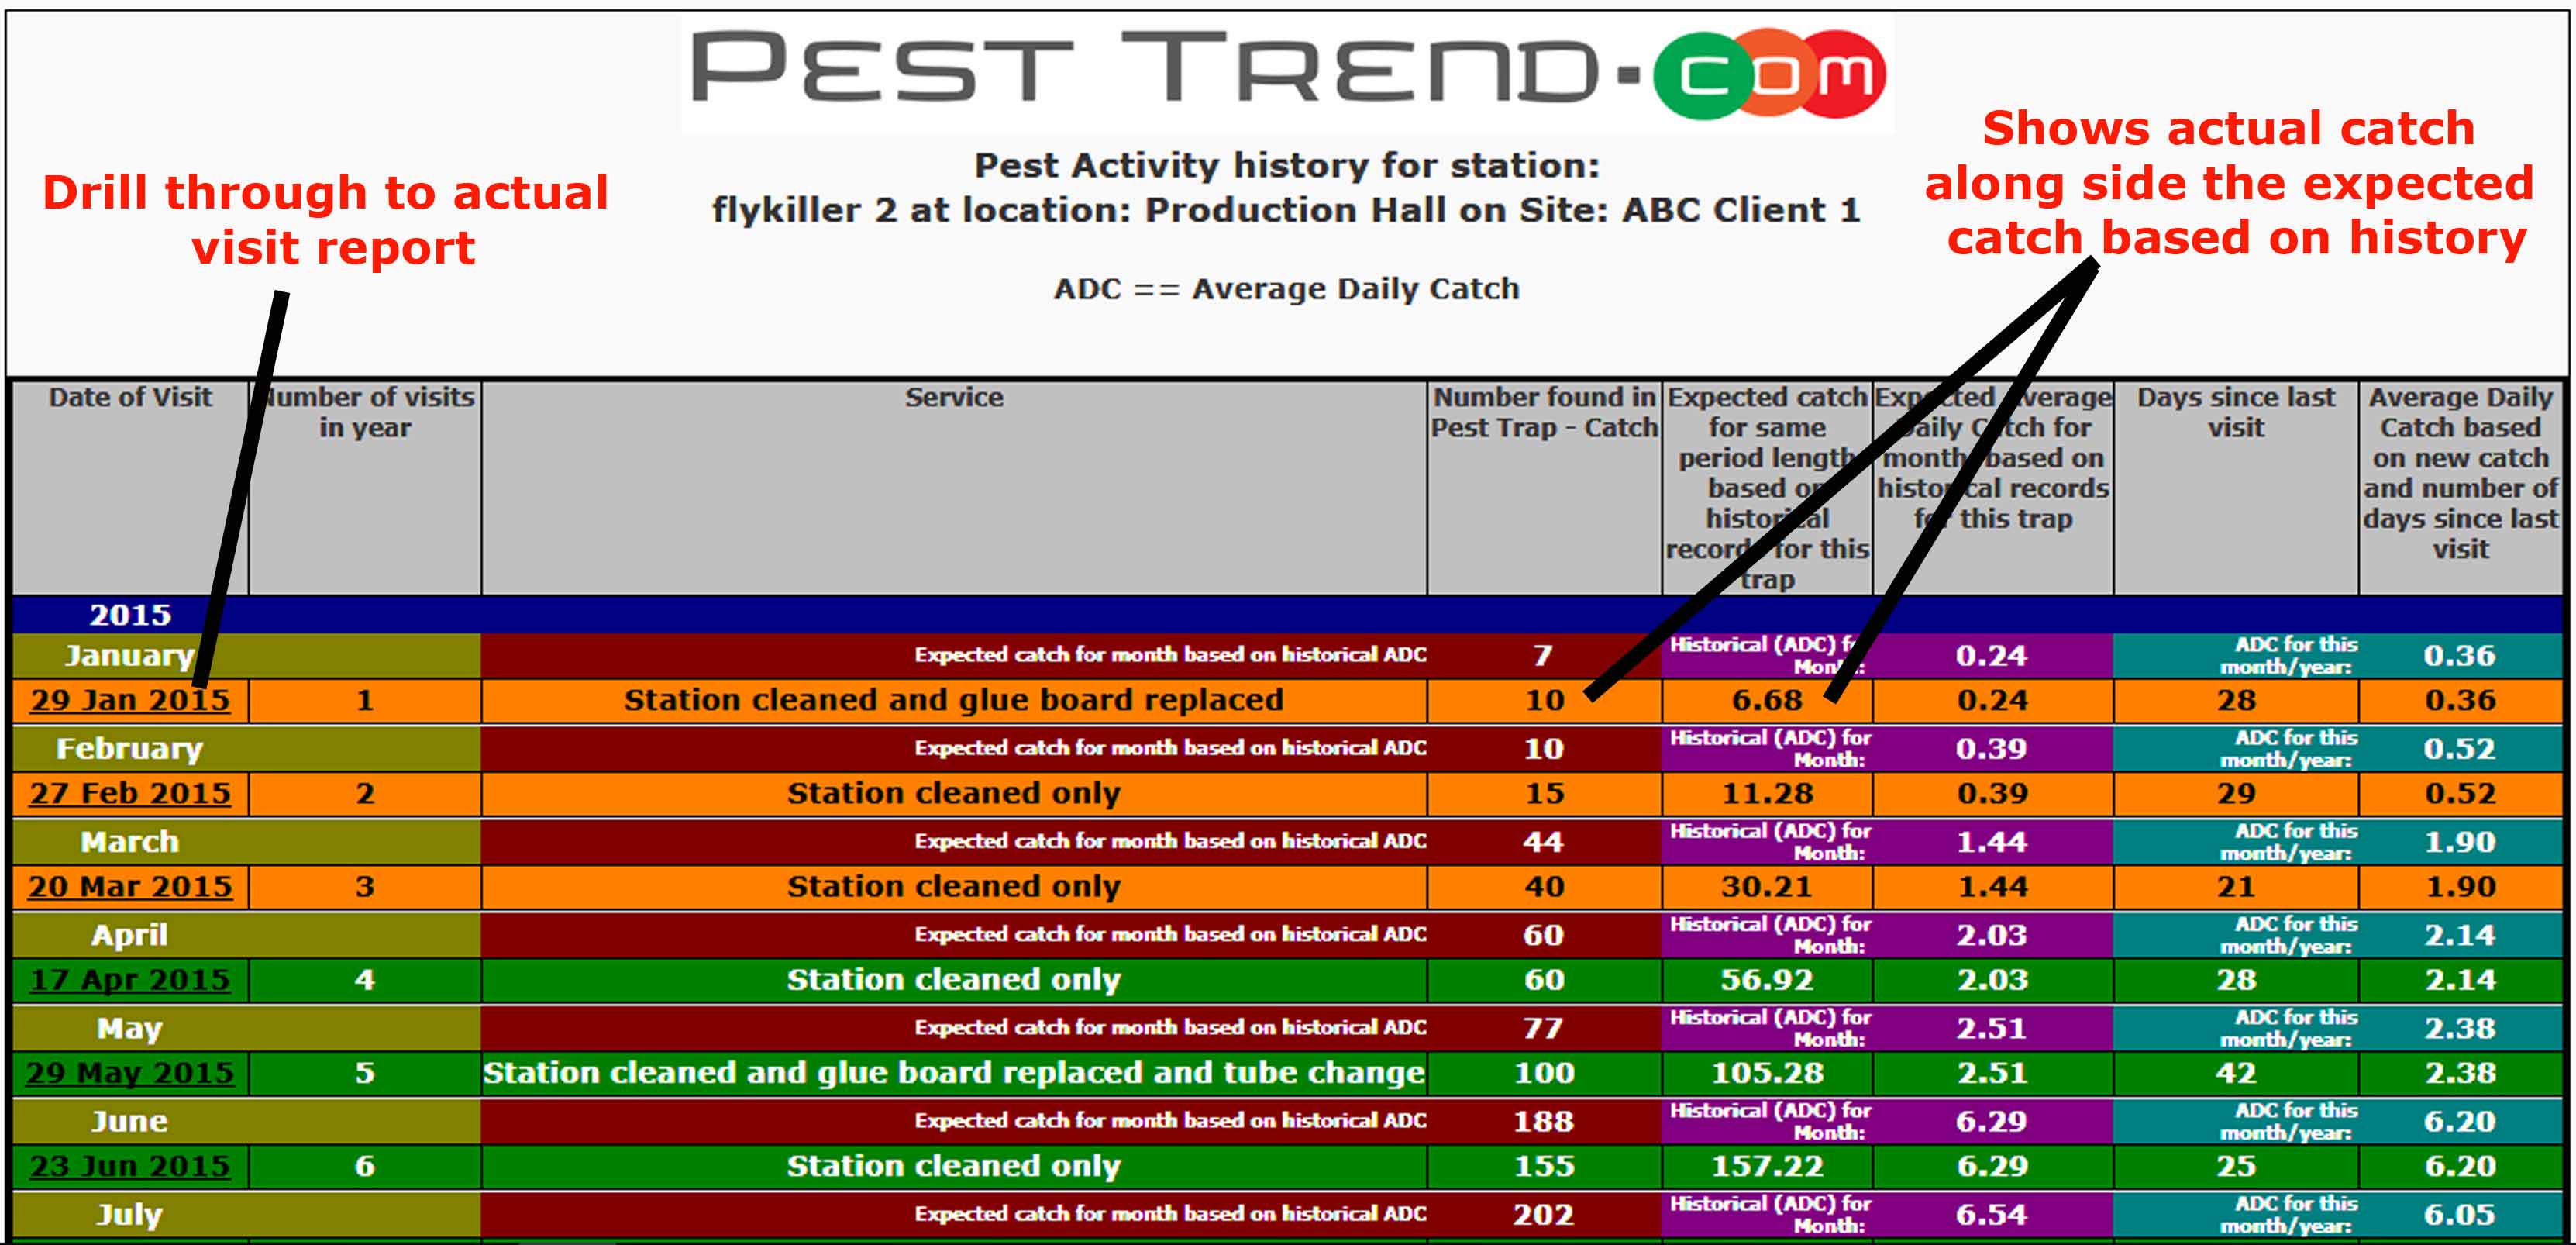Click catch value 15 in the 27 Feb row

pyautogui.click(x=1544, y=793)
